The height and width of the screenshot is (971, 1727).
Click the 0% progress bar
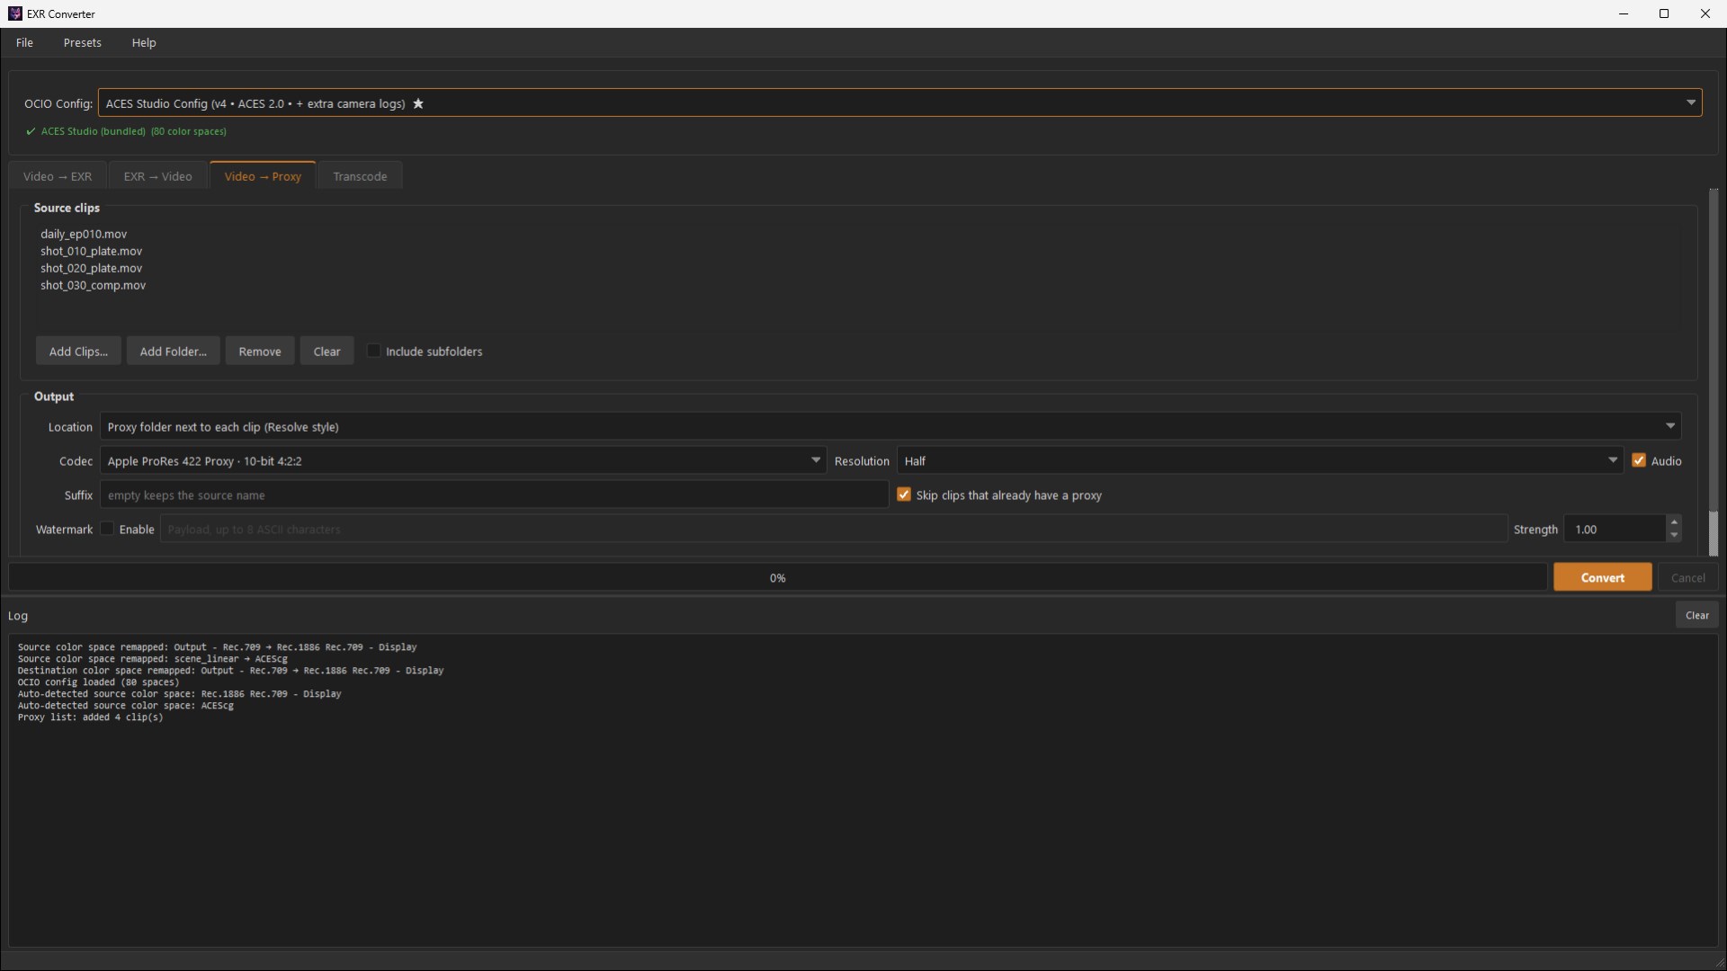tap(778, 577)
